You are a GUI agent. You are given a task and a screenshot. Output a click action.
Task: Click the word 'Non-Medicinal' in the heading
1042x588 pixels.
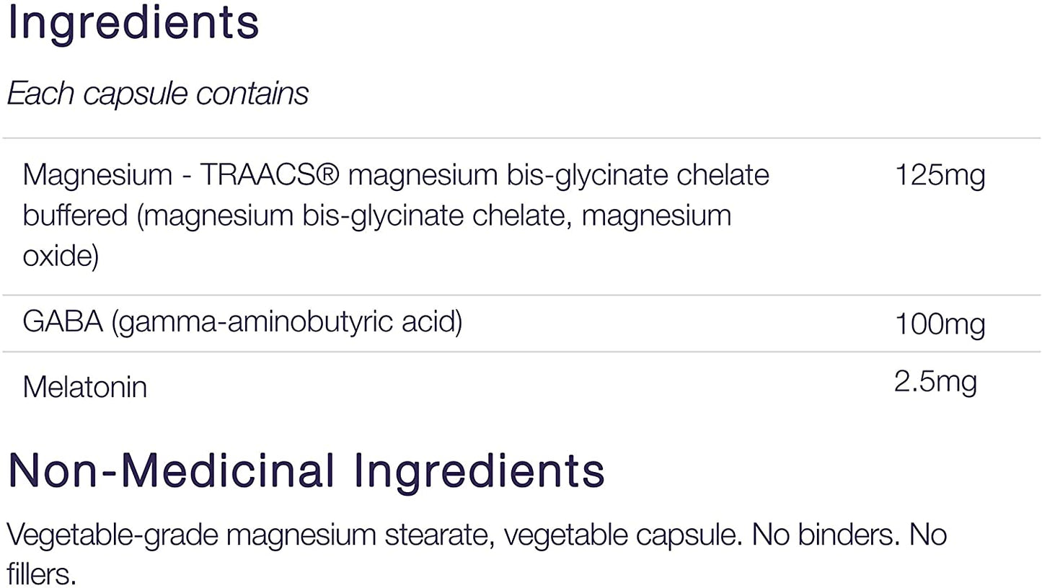(171, 471)
